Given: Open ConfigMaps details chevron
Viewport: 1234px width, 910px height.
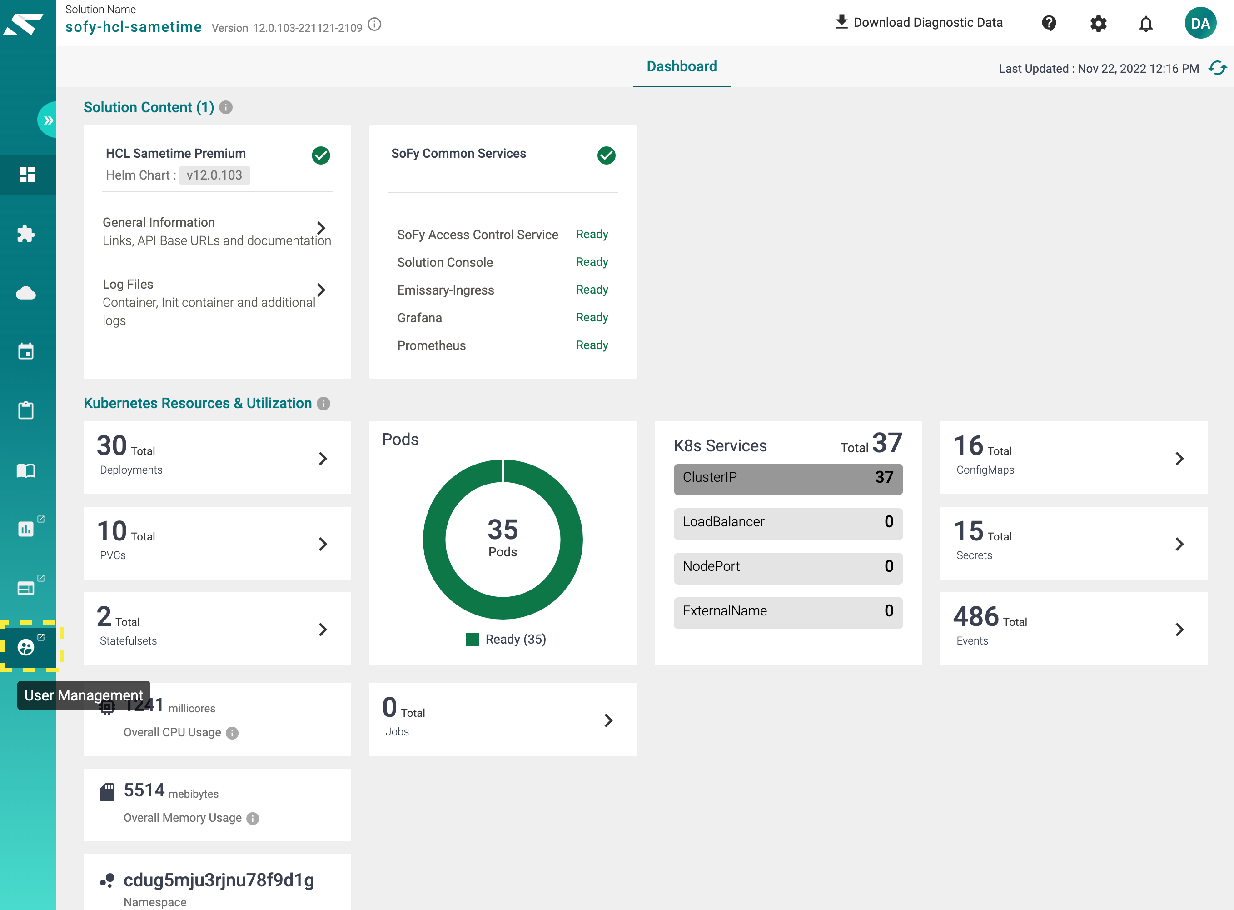Looking at the screenshot, I should (x=1179, y=458).
